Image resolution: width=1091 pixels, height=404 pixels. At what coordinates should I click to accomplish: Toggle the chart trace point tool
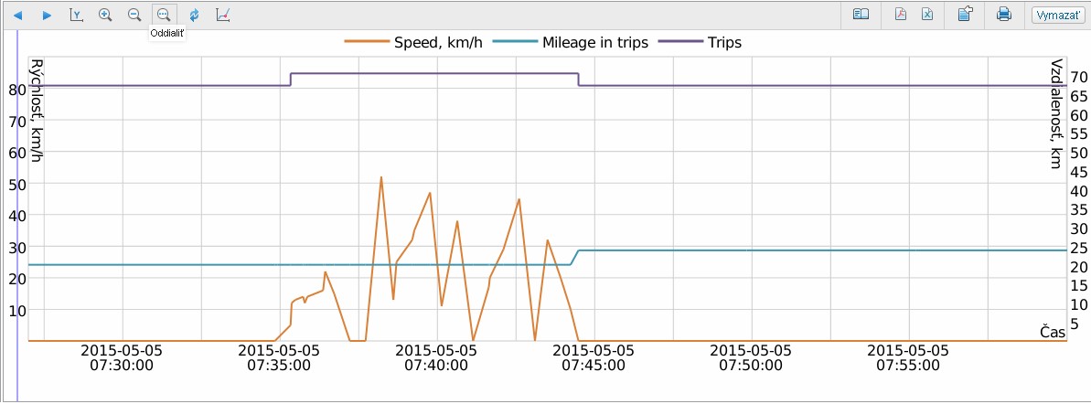point(222,15)
